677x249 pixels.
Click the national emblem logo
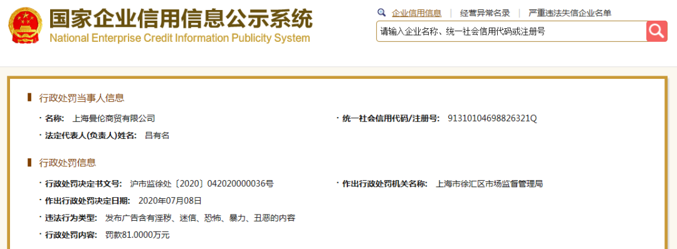[24, 25]
